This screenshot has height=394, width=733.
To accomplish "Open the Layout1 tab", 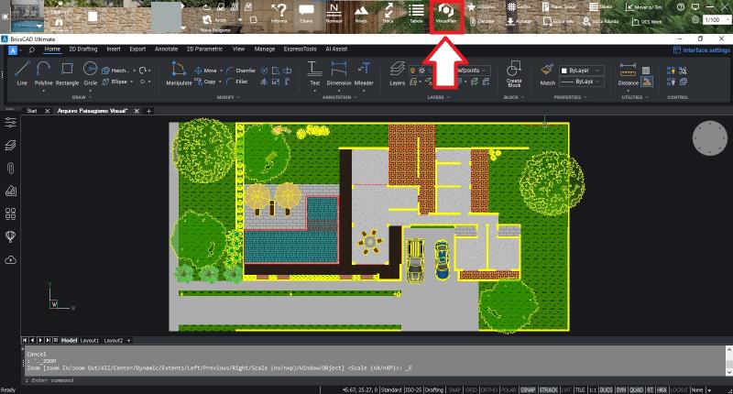I will [90, 339].
